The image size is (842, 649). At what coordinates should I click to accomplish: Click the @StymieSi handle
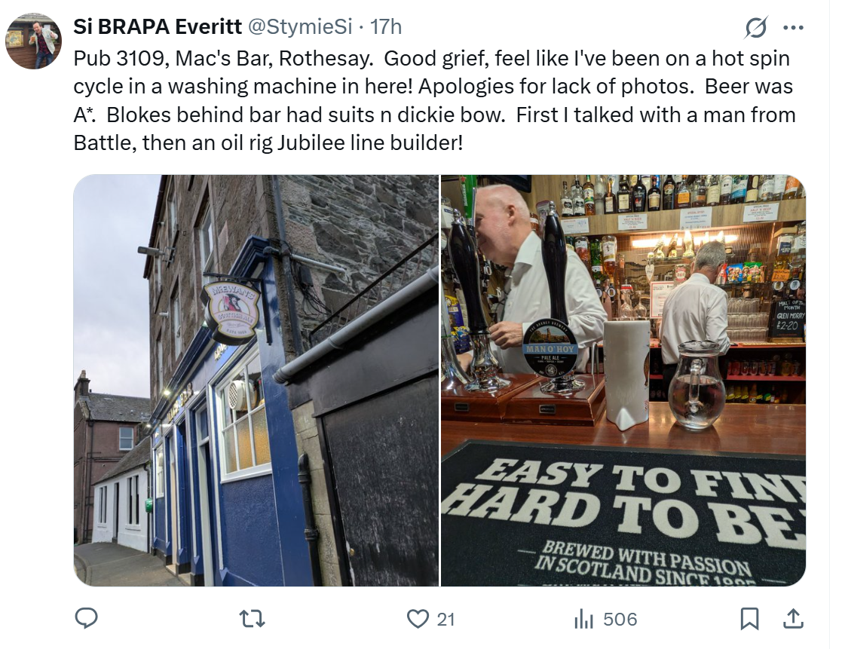coord(300,27)
